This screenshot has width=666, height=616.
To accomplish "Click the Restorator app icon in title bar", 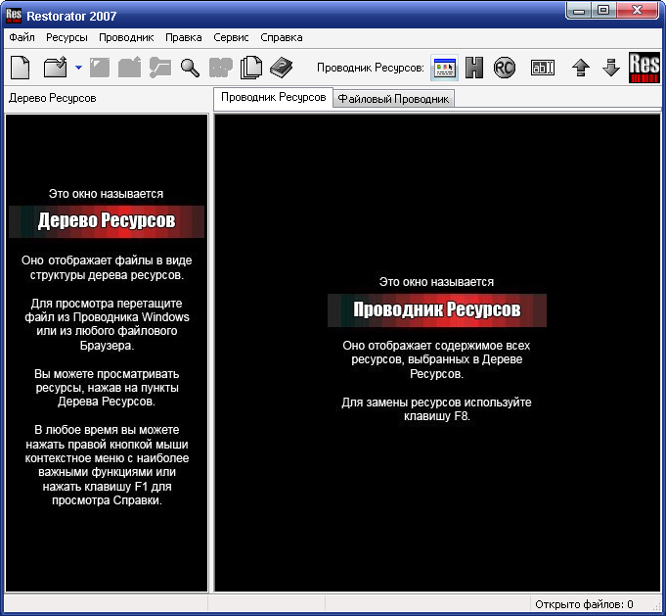I will point(14,16).
